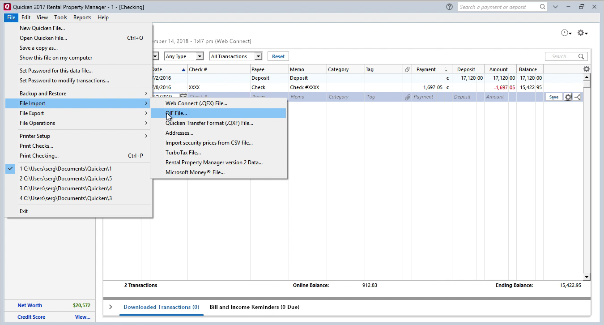The height and width of the screenshot is (325, 604).
Task: Select recent file 1 C:\Users\serg\Documents\Quicken\1
Action: 79,169
